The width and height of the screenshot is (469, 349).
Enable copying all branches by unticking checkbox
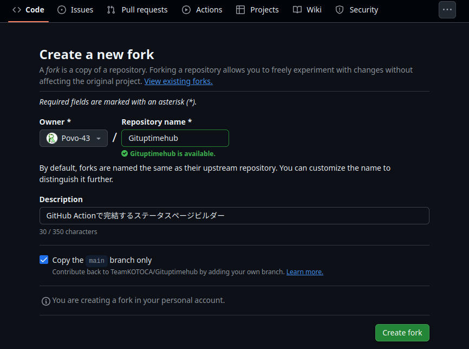click(x=44, y=260)
